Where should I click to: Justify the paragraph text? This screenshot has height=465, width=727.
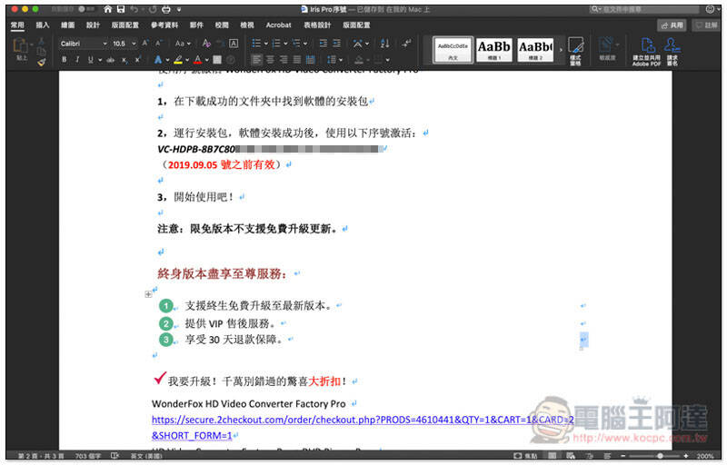pos(297,59)
